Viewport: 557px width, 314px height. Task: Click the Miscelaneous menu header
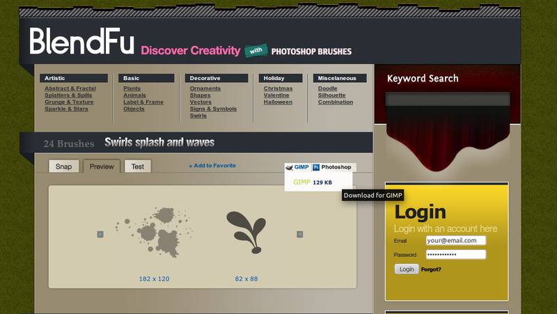pos(340,78)
